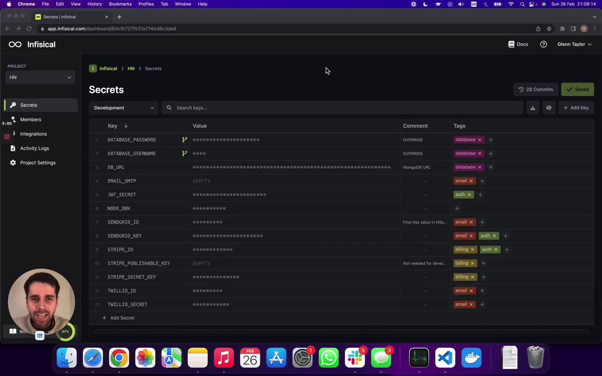The width and height of the screenshot is (602, 376).
Task: Toggle secret value visibility eye icon
Action: (x=549, y=108)
